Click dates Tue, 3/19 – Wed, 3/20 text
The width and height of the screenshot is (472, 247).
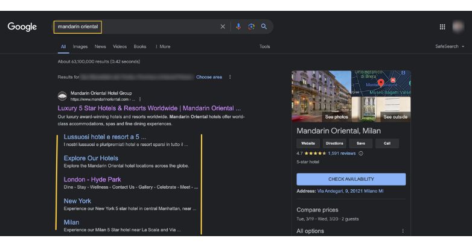pos(317,219)
